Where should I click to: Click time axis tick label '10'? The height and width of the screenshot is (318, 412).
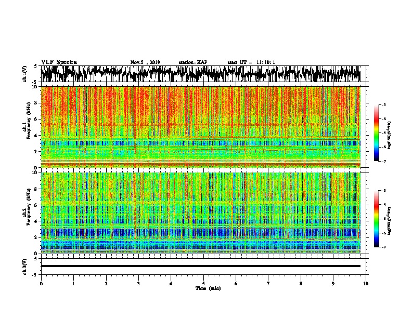tap(366, 284)
